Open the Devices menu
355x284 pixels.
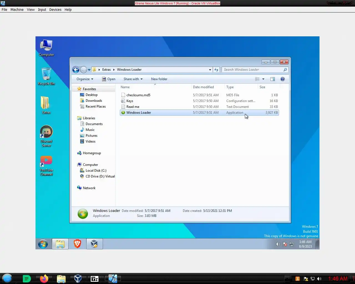[x=55, y=9]
